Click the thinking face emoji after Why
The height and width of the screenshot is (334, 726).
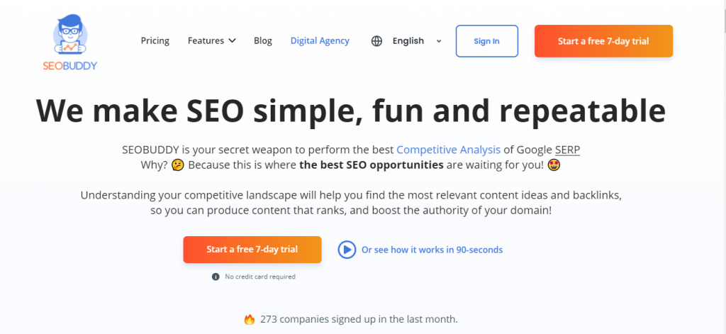pos(177,165)
